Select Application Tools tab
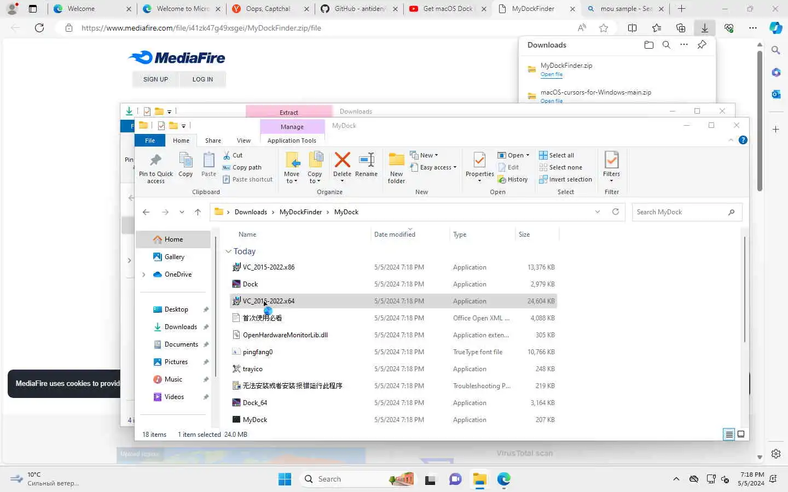This screenshot has width=788, height=492. coord(292,140)
